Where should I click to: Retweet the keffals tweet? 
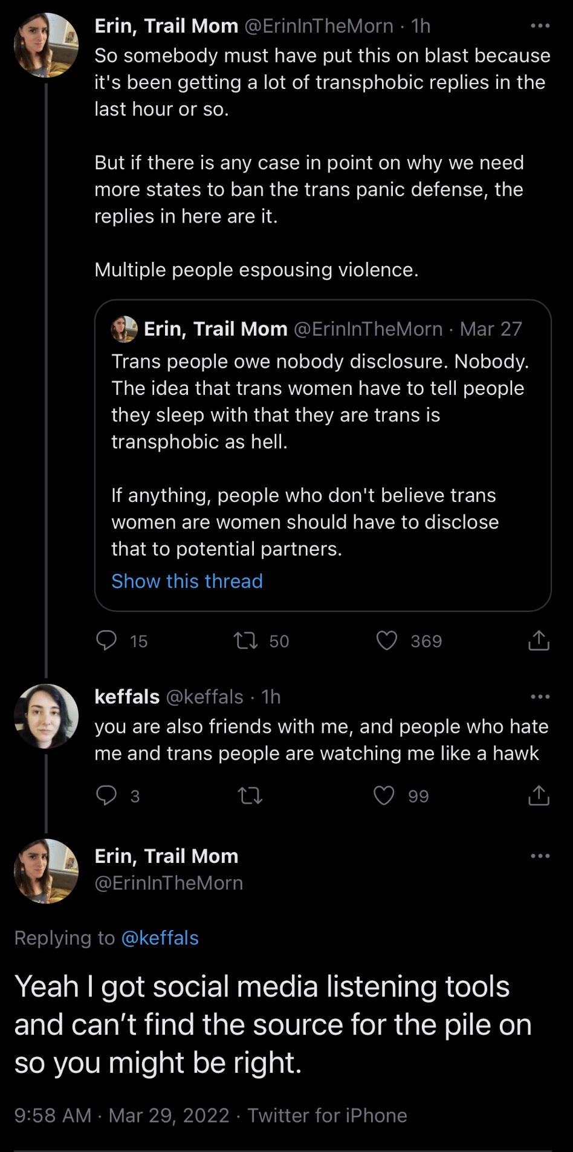pyautogui.click(x=250, y=795)
